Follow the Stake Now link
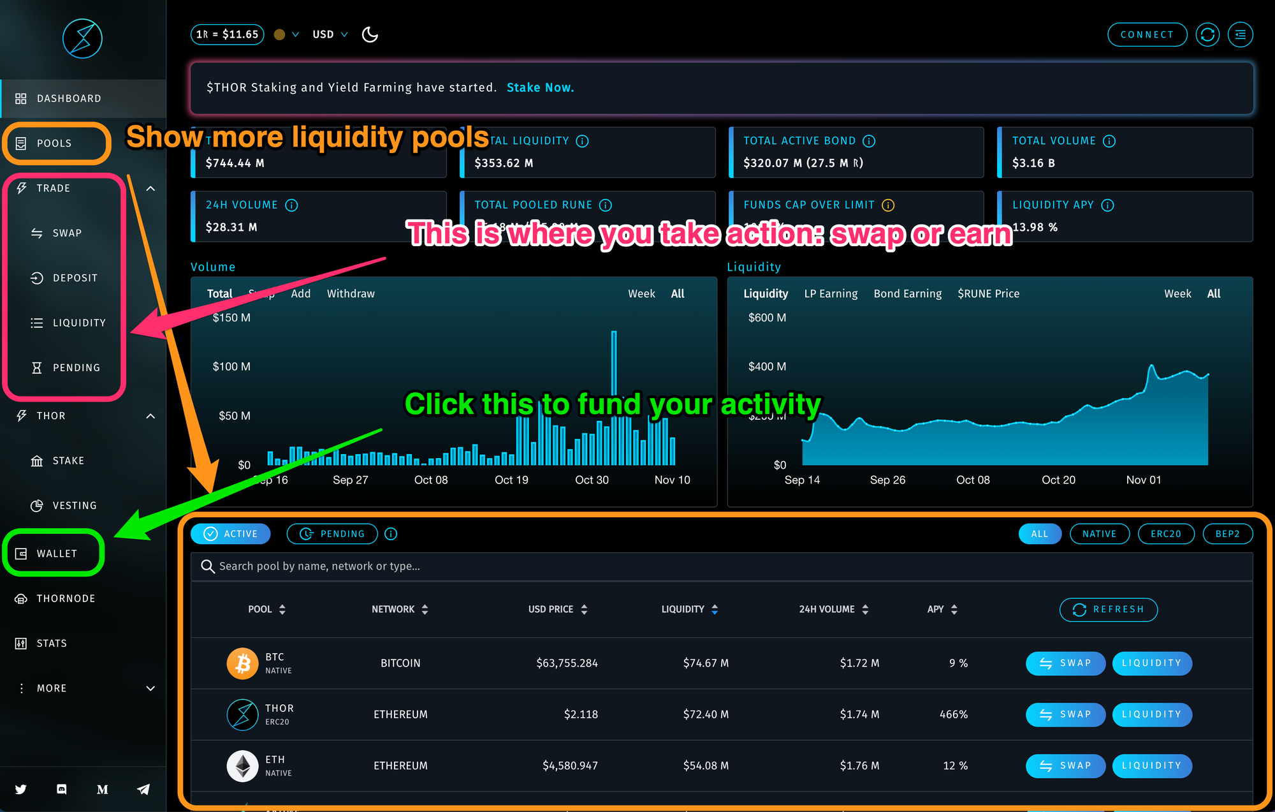Viewport: 1275px width, 812px height. pos(540,87)
